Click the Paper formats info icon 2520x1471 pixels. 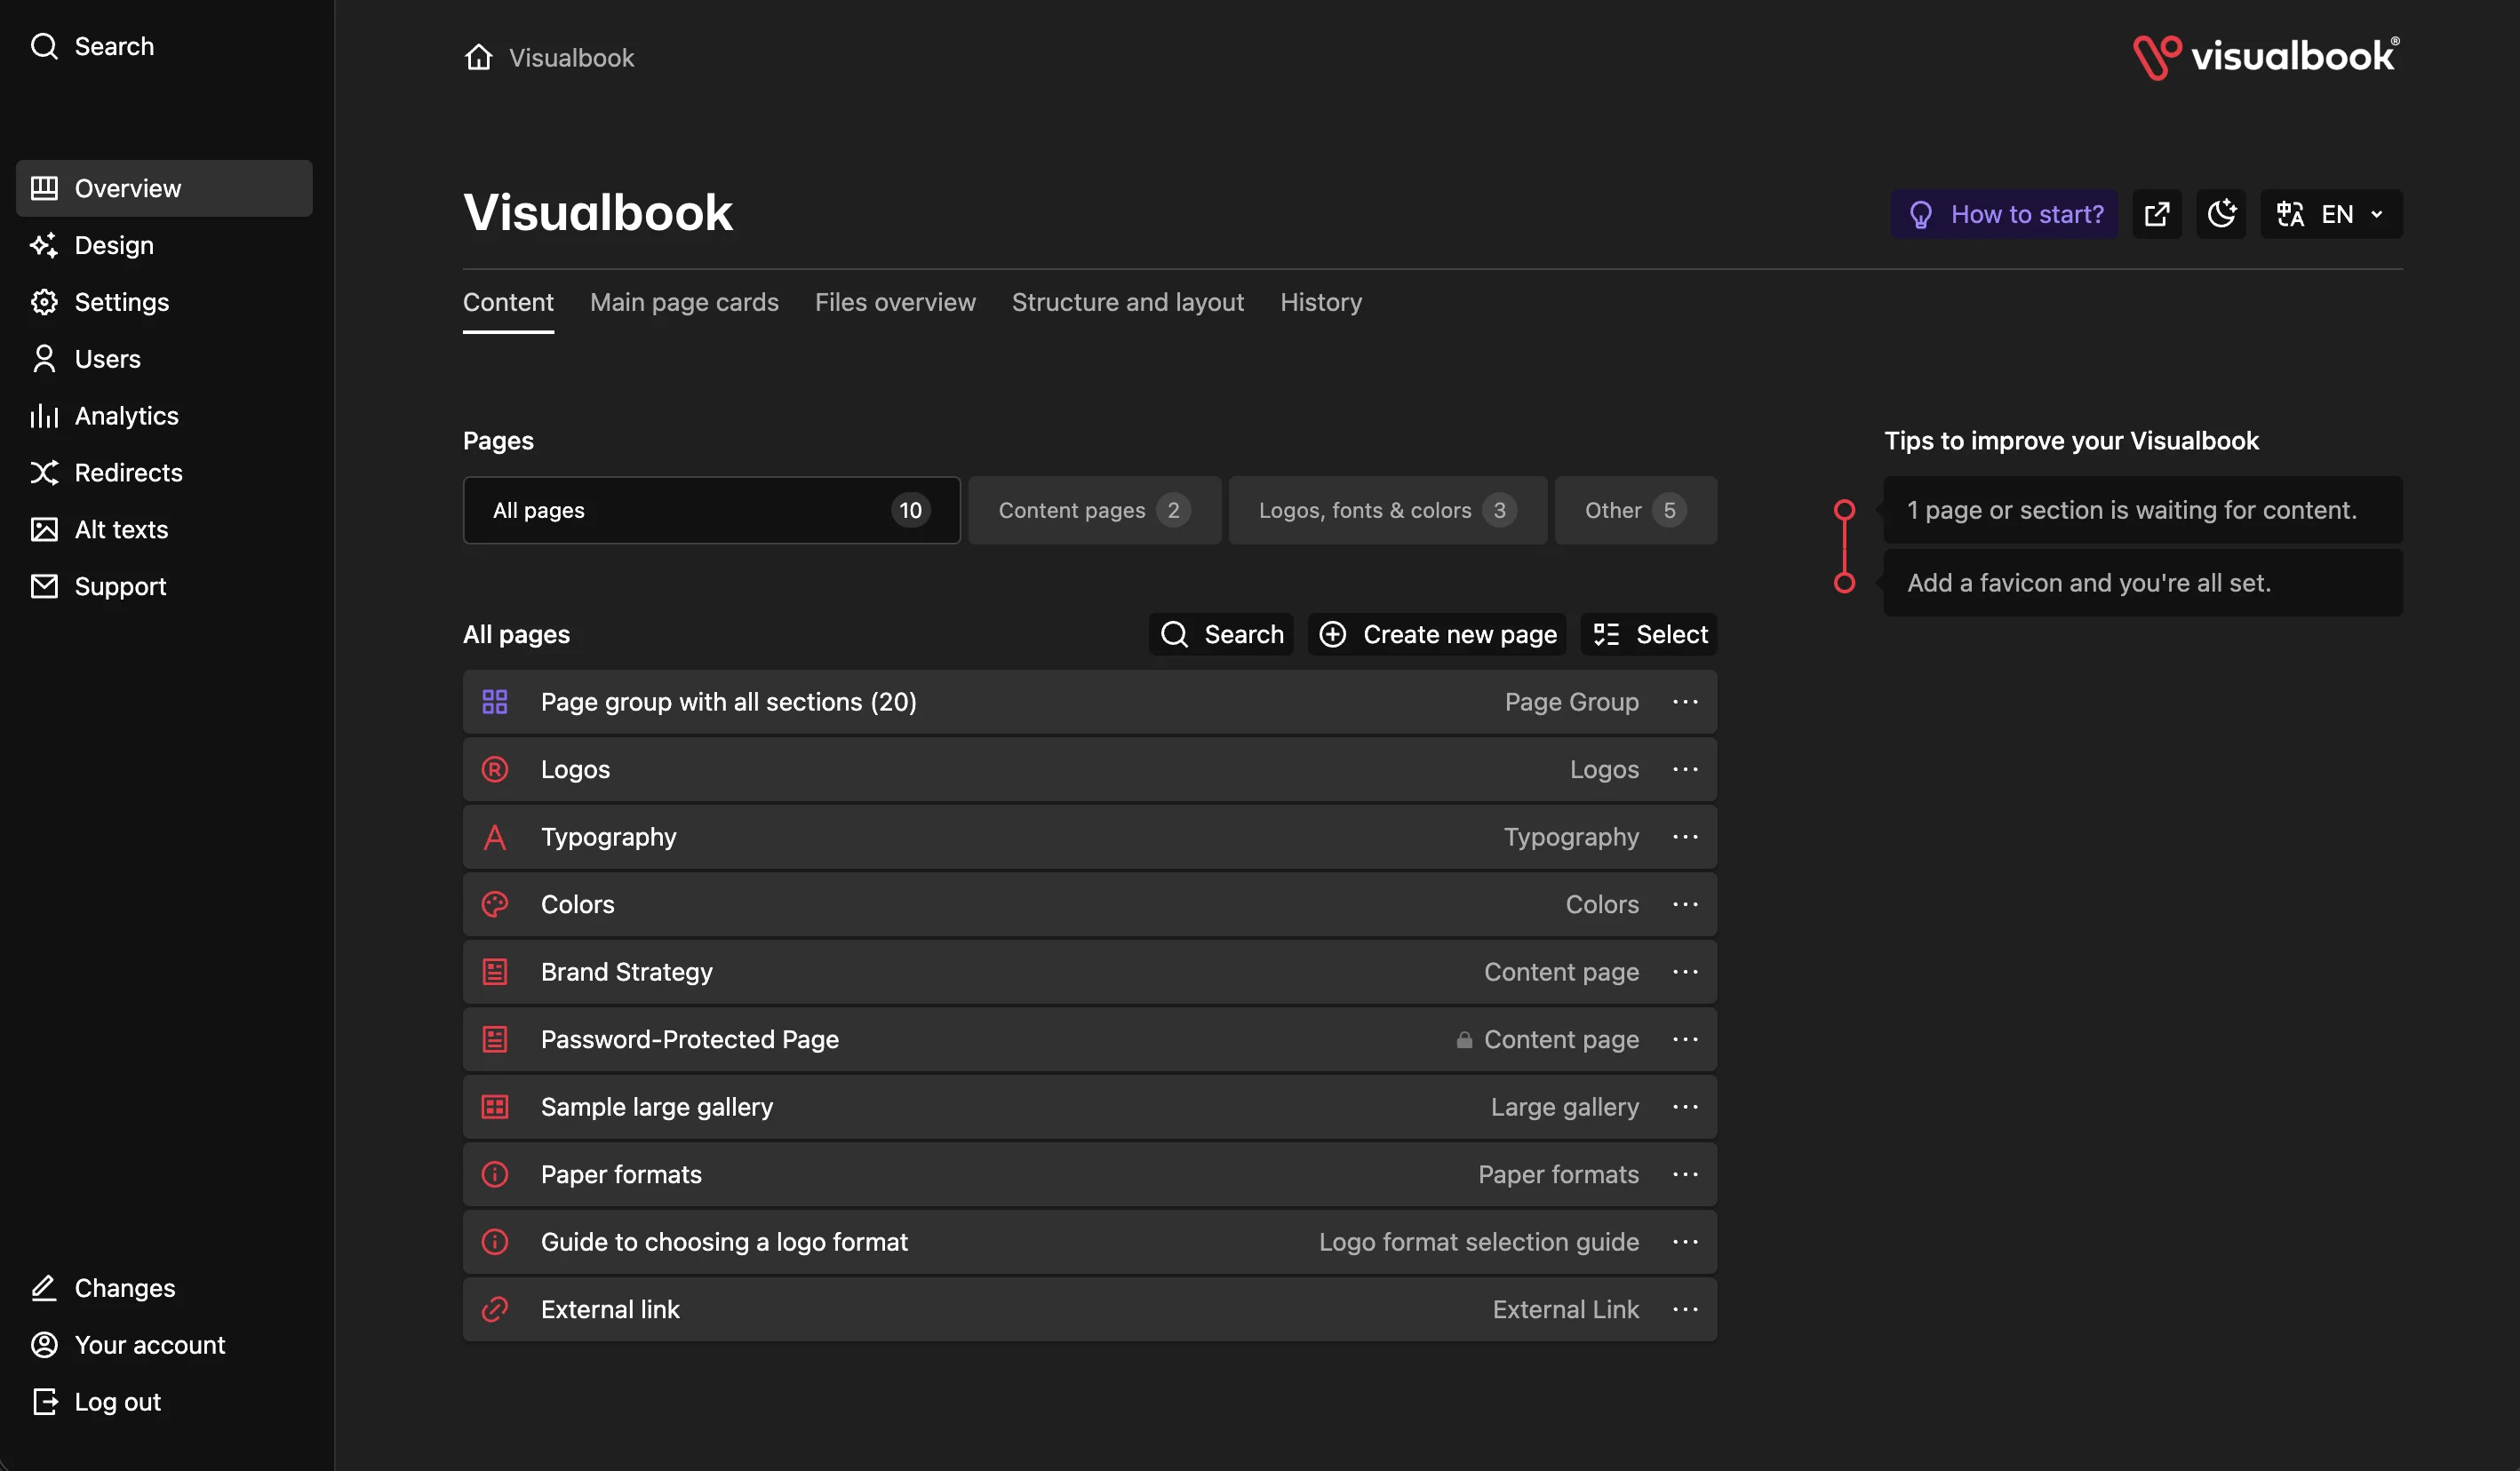(x=495, y=1174)
